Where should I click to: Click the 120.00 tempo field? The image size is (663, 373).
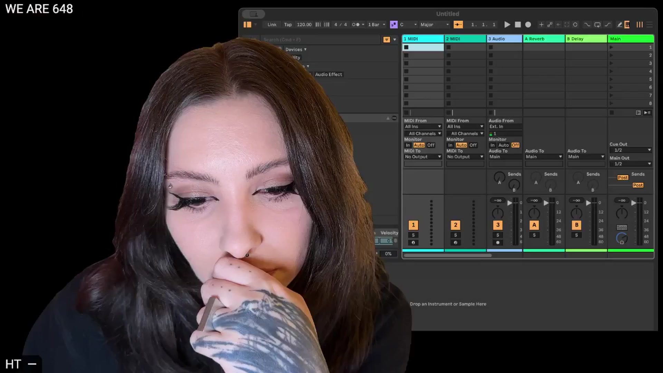click(x=304, y=25)
